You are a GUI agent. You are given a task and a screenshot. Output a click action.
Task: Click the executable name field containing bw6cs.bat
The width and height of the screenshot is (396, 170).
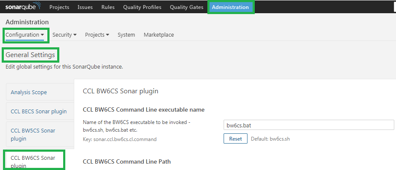pyautogui.click(x=309, y=125)
